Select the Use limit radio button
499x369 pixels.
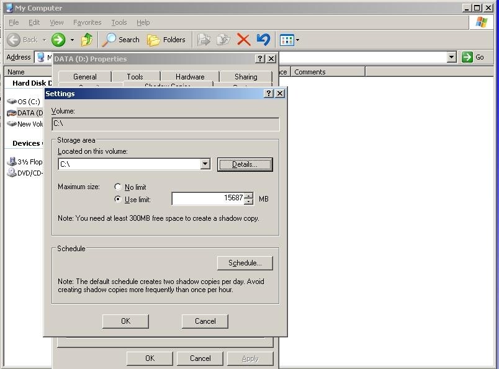coord(117,198)
